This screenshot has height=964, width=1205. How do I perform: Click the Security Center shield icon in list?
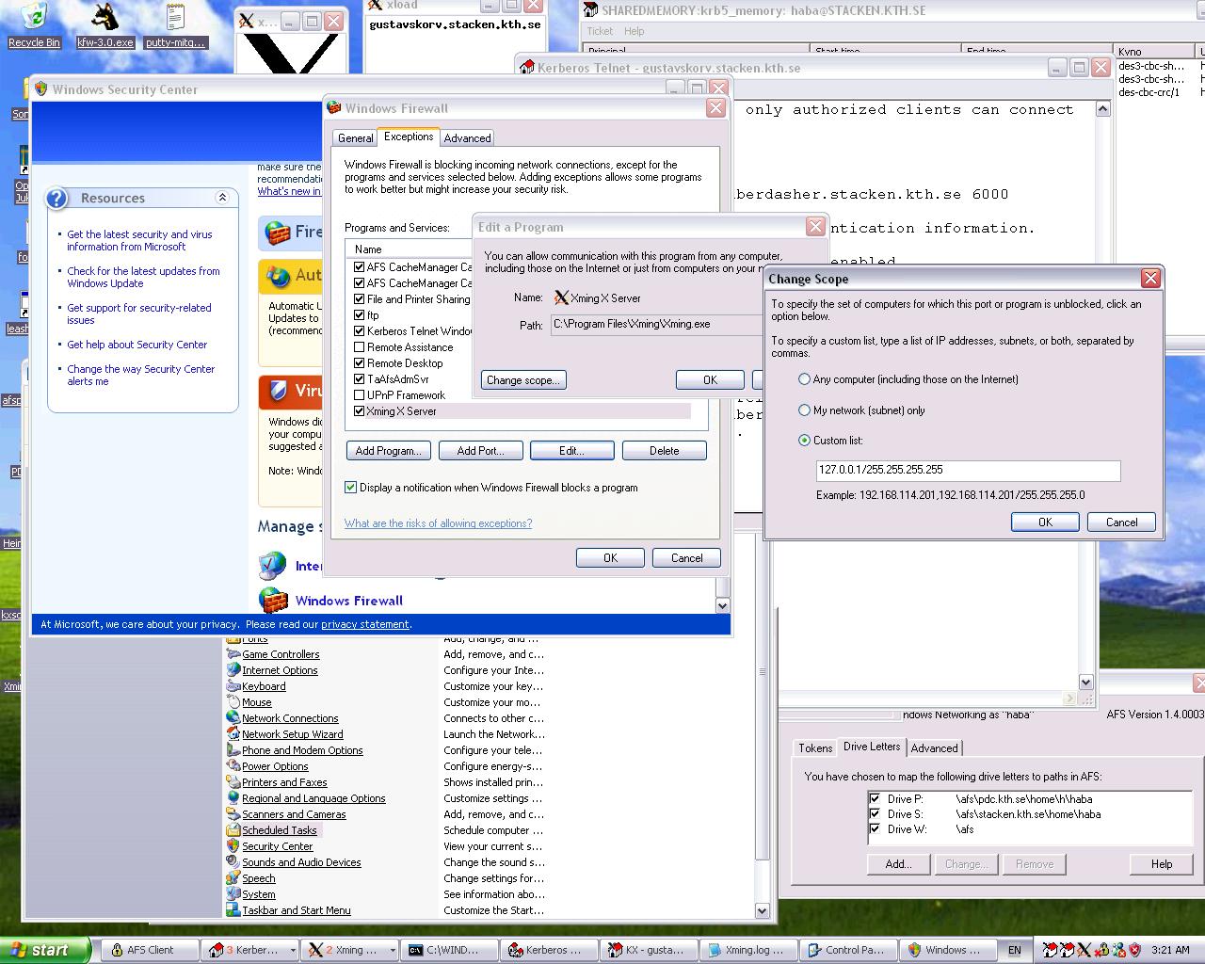pyautogui.click(x=233, y=846)
